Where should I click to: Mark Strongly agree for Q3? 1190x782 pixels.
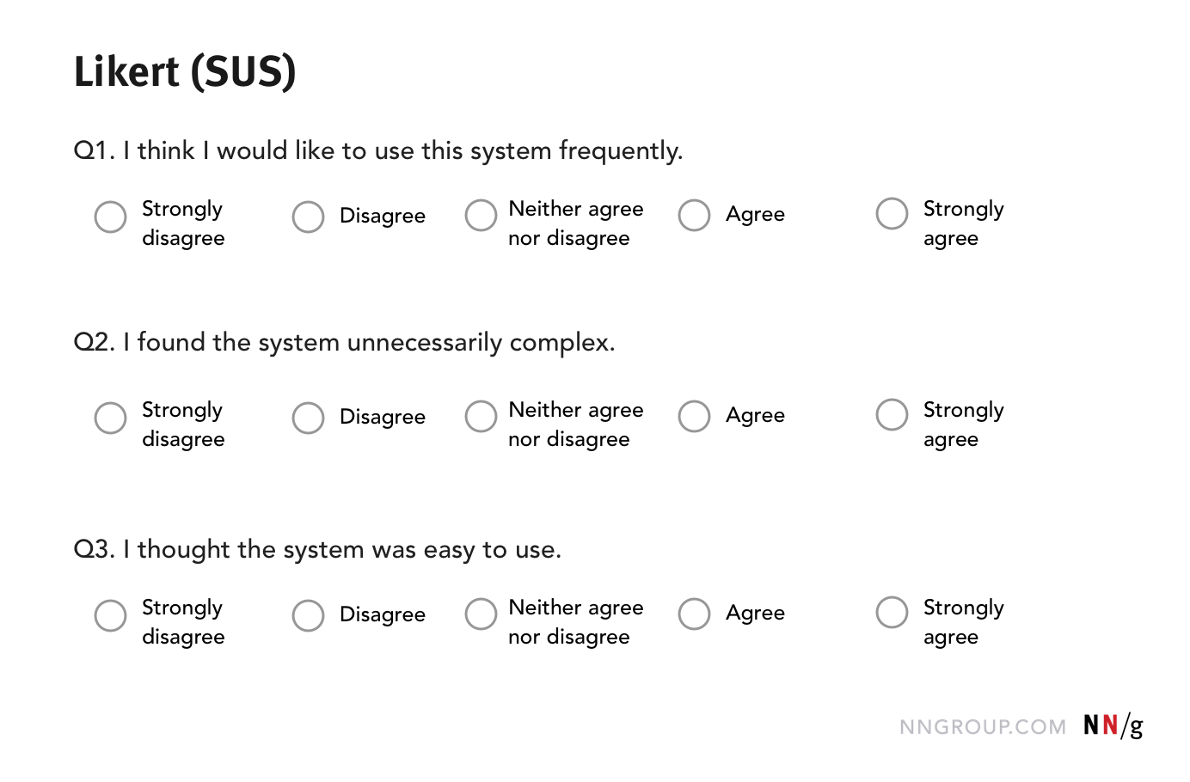point(892,613)
